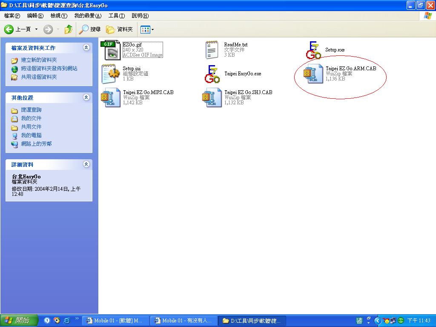Open the Forward history dropdown arrow
436x327 pixels.
point(58,29)
